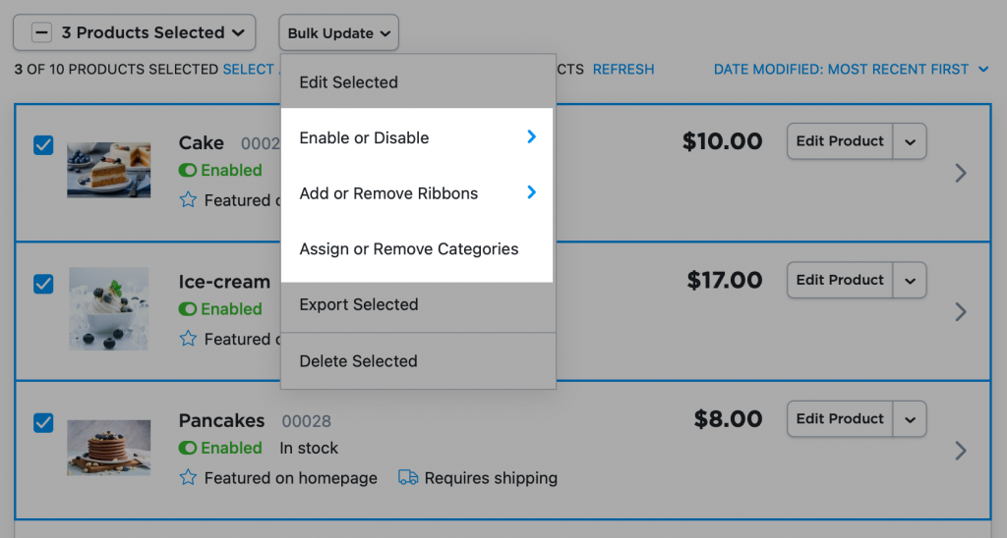Click the star icon on Cake row

[188, 200]
